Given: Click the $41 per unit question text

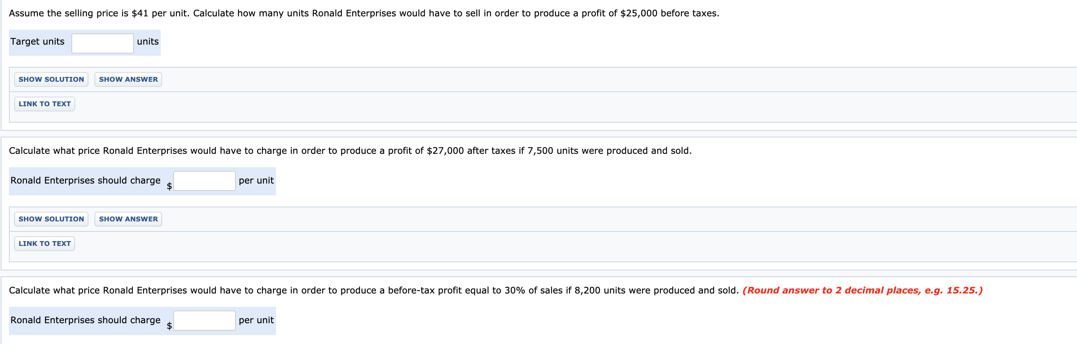Looking at the screenshot, I should tap(364, 13).
